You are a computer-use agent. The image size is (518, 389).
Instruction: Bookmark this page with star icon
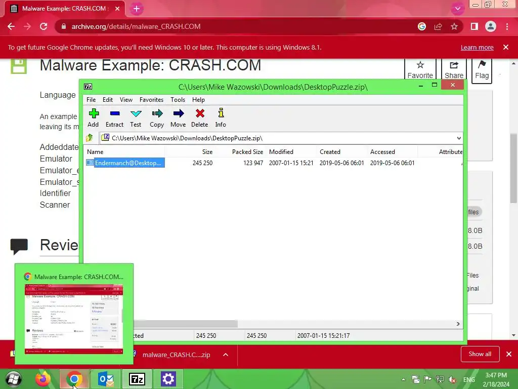point(454,26)
